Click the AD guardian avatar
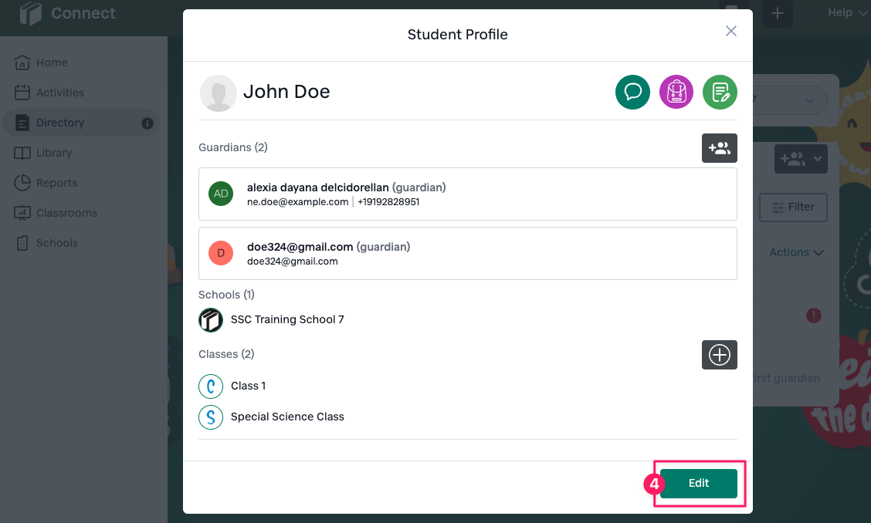 (x=221, y=194)
